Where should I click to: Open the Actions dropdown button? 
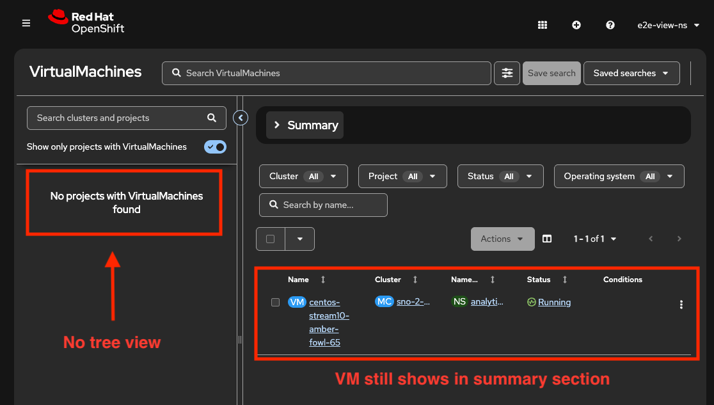click(503, 239)
